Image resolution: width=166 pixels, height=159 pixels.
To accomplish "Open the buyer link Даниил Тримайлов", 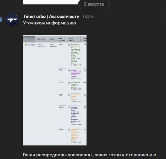I will tap(41, 46).
